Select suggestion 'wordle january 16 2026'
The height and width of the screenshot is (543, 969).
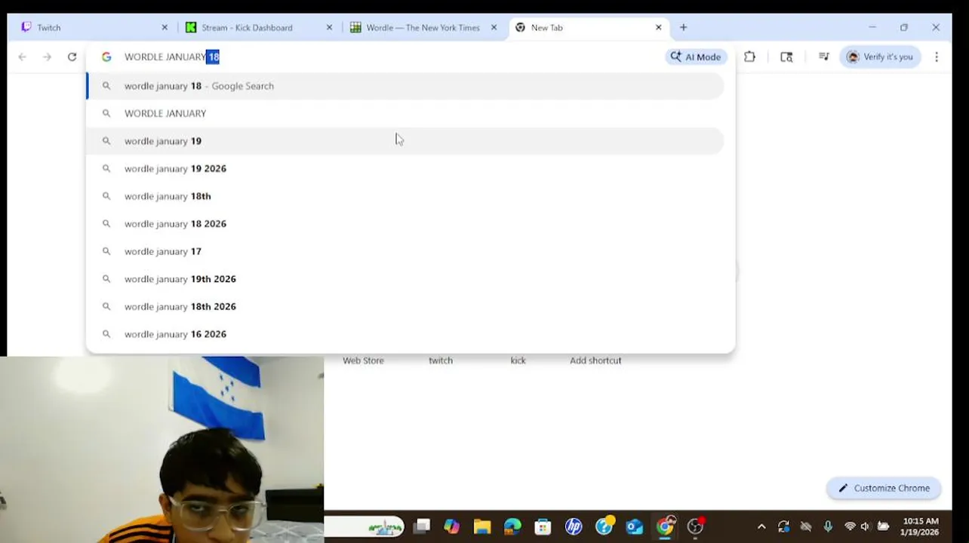[x=405, y=334]
